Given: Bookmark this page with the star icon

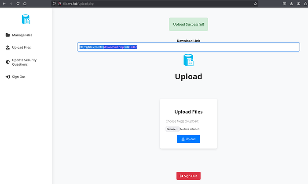Looking at the screenshot, I should pyautogui.click(x=255, y=4).
